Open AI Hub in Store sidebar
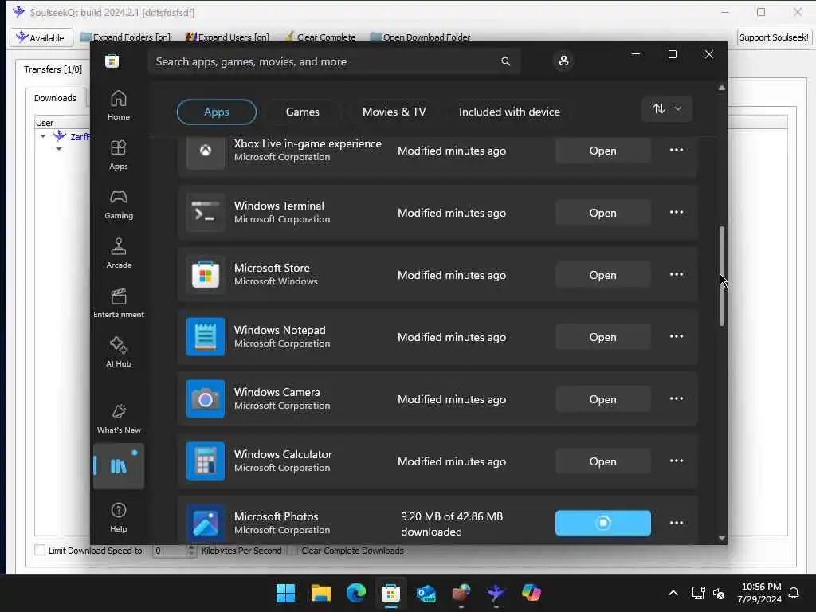The width and height of the screenshot is (816, 612). click(119, 353)
